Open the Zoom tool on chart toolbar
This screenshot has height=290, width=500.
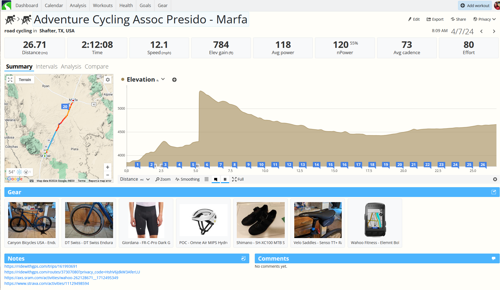coord(163,179)
